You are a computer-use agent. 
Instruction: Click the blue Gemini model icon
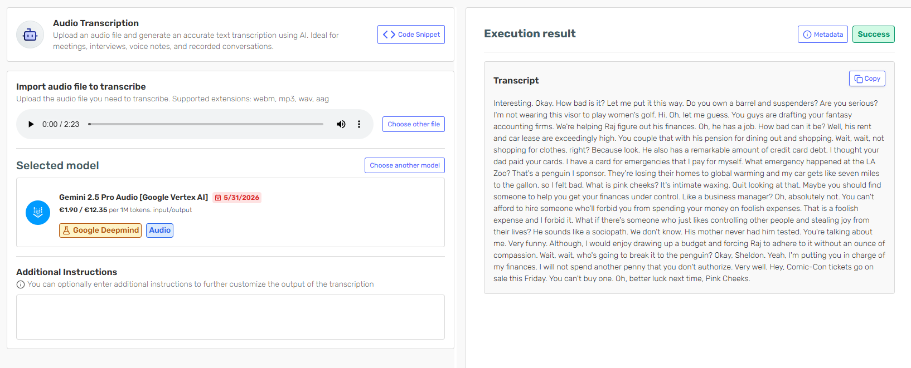click(37, 212)
